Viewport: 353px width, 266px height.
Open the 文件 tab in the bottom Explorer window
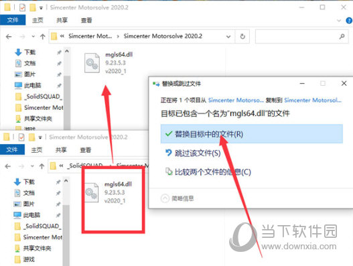pos(12,149)
